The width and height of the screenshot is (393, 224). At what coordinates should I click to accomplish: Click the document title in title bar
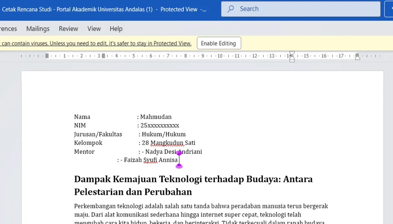click(x=104, y=9)
